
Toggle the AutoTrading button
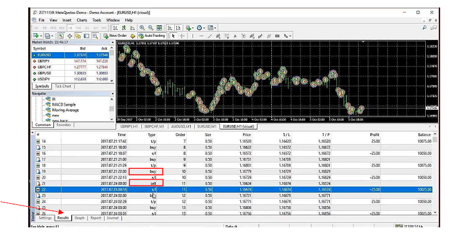[x=152, y=36]
